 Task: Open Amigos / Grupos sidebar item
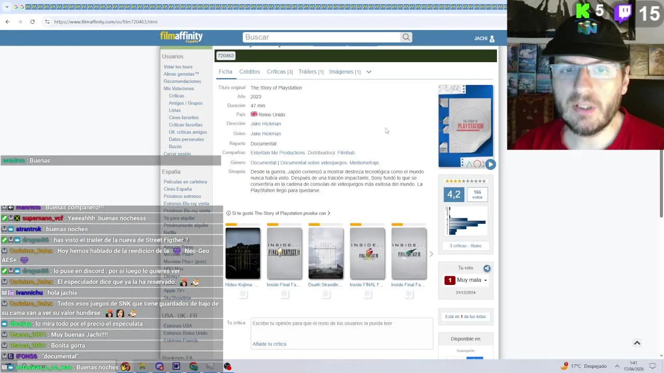(x=185, y=103)
